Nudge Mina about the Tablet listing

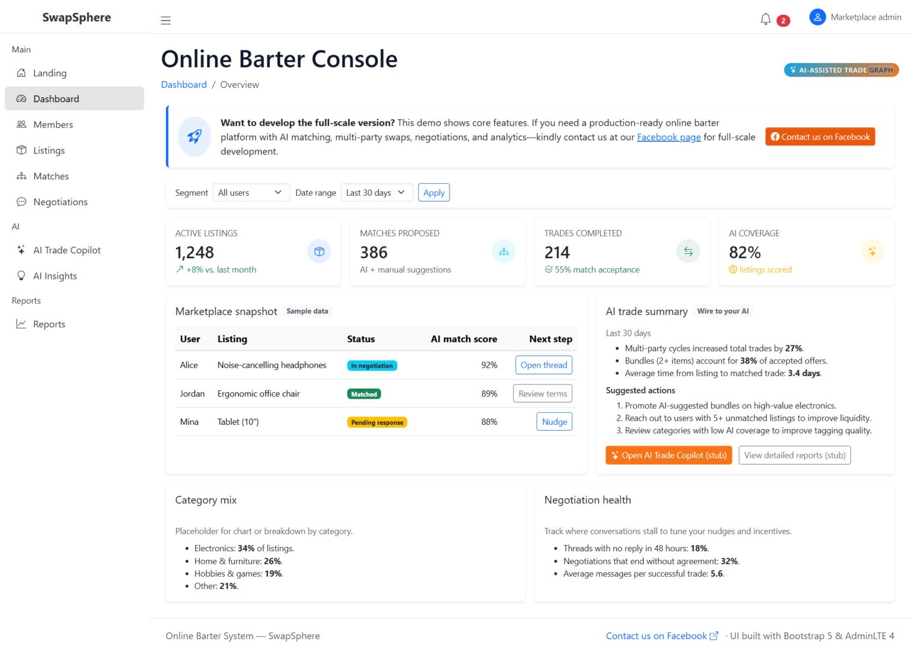click(x=554, y=421)
